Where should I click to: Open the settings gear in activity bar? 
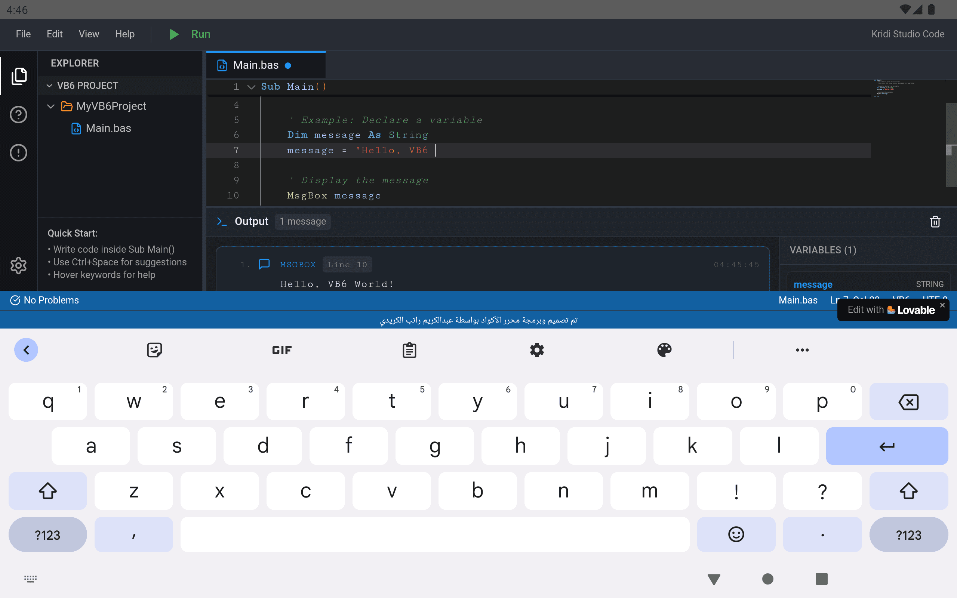tap(19, 265)
